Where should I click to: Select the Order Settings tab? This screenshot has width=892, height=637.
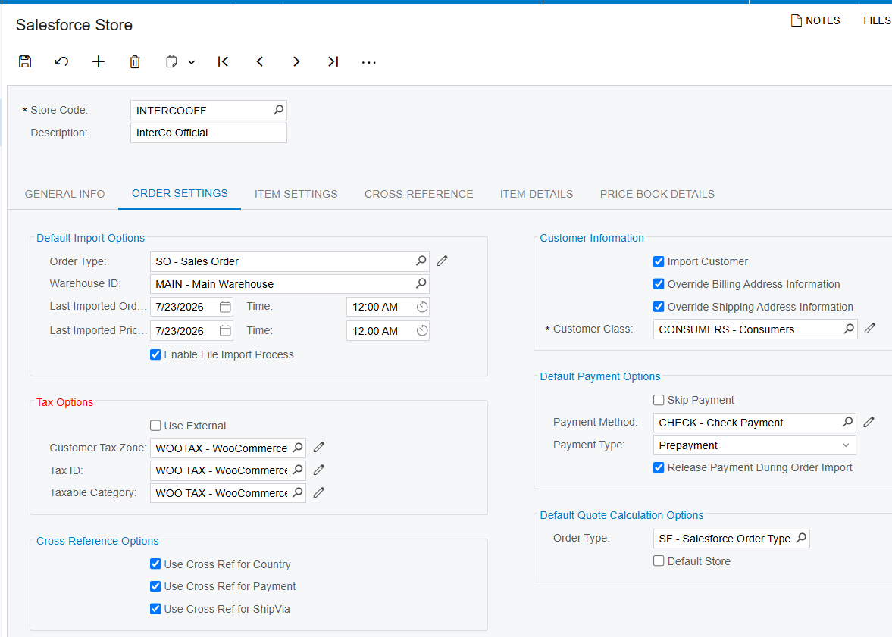pos(180,193)
